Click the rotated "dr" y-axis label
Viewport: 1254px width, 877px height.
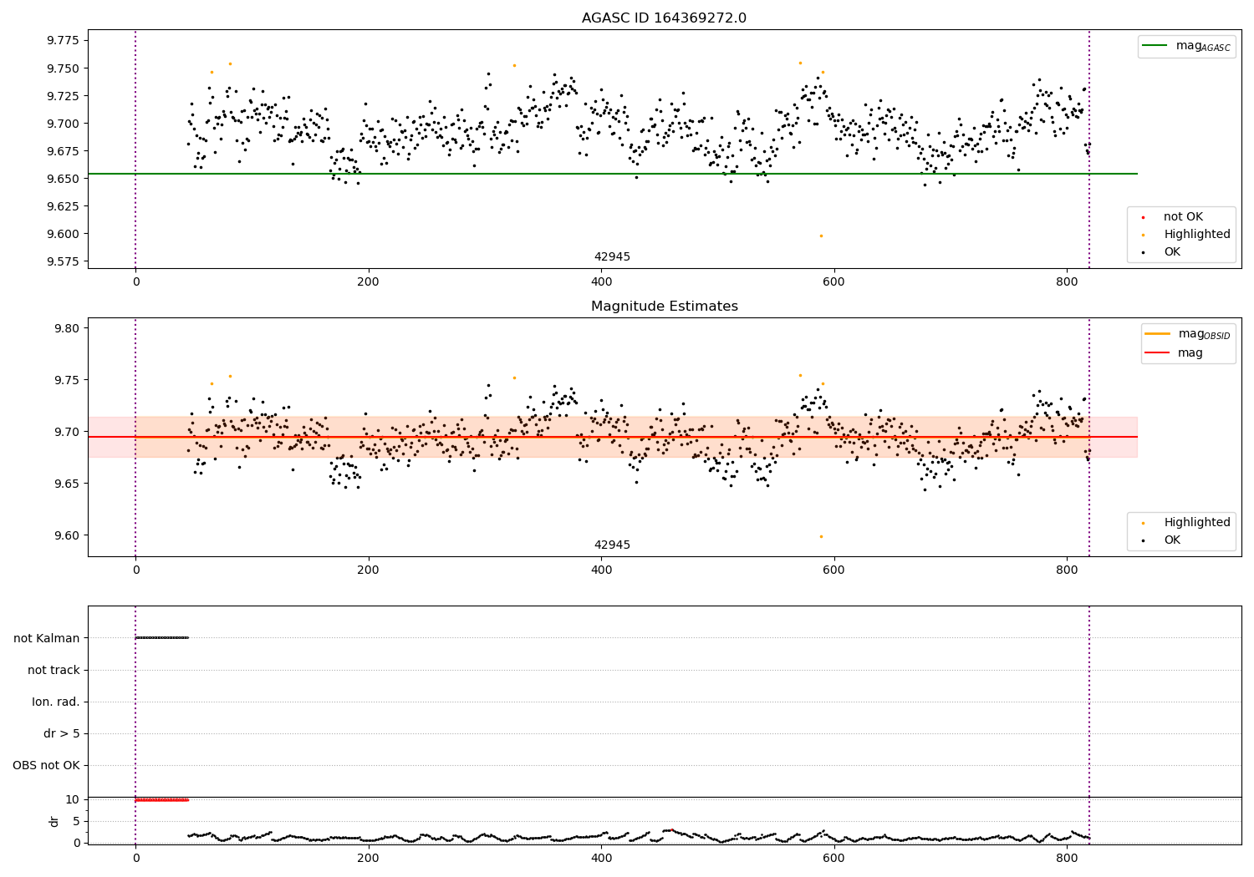[x=54, y=821]
